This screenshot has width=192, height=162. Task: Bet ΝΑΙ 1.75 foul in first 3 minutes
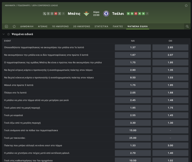tap(133, 85)
